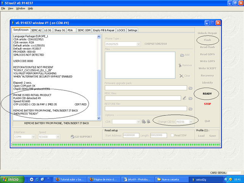This screenshot has height=183, width=244.
Task: Click the Start Address input field
Action: click(131, 135)
